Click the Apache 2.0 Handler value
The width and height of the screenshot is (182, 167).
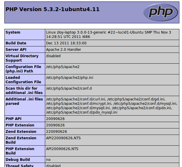point(64,50)
